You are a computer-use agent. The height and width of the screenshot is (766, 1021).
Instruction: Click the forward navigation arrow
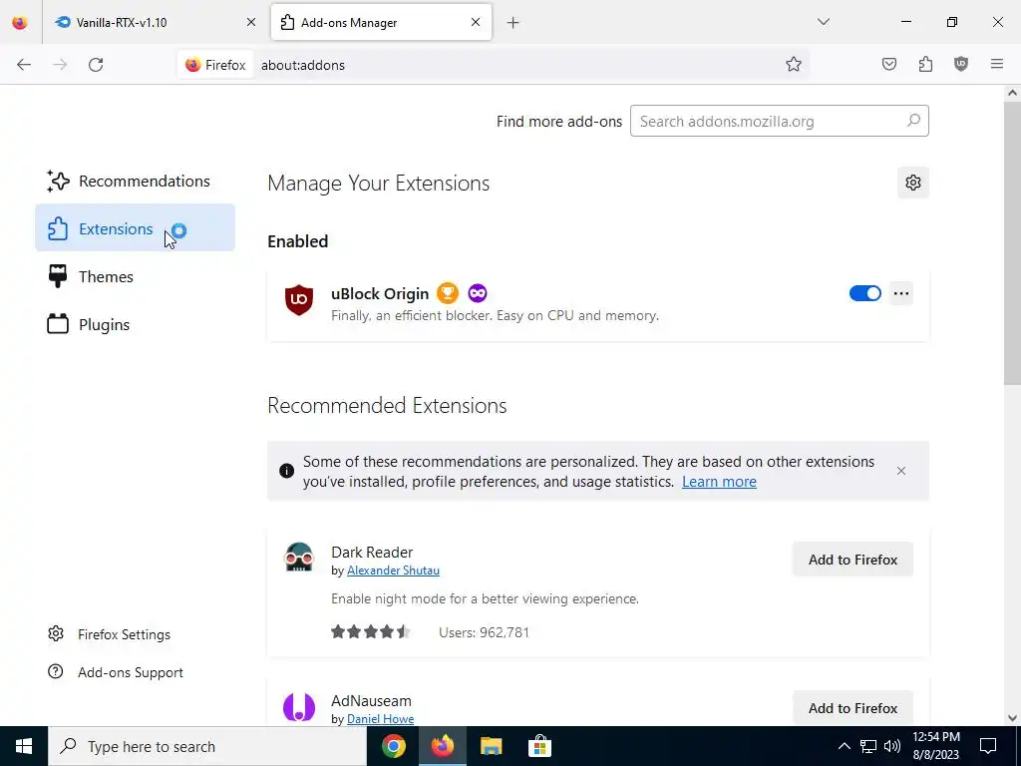tap(60, 65)
